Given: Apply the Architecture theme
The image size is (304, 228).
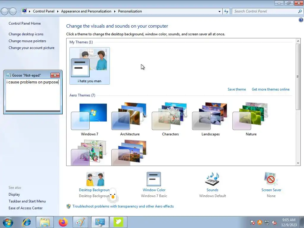Looking at the screenshot, I should tap(130, 120).
